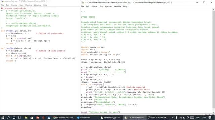Click the scrollbar up arrow in right editor

[x=214, y=10]
